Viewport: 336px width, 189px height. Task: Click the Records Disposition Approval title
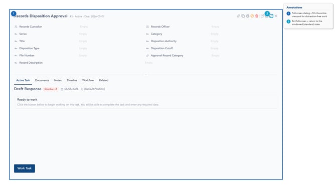[41, 16]
